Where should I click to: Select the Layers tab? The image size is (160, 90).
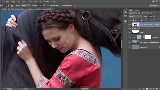[130, 10]
